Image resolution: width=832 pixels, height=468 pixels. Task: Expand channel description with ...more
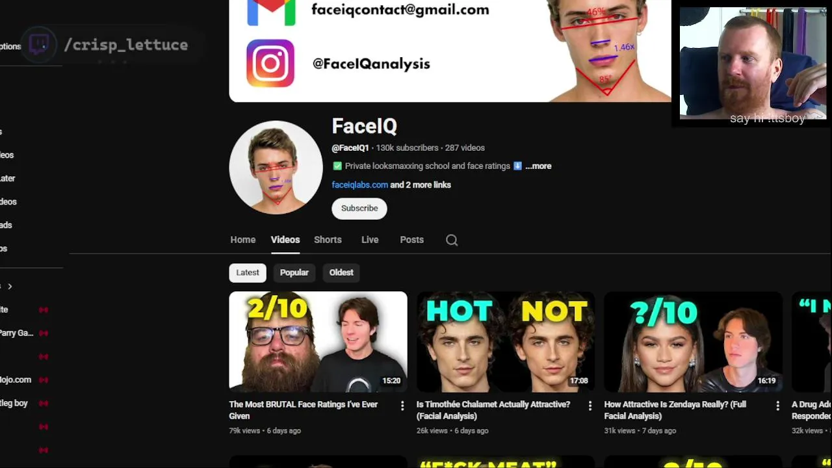pos(538,166)
